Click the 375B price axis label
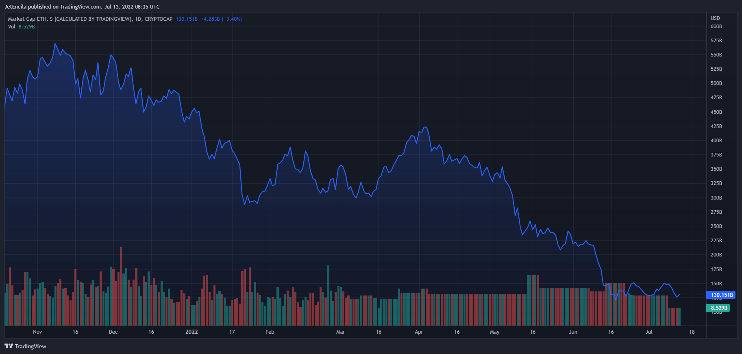Image resolution: width=742 pixels, height=354 pixels. coord(716,155)
